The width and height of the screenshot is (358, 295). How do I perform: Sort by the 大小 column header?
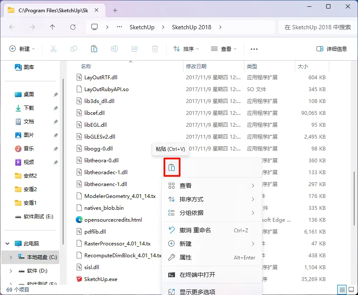pyautogui.click(x=303, y=67)
